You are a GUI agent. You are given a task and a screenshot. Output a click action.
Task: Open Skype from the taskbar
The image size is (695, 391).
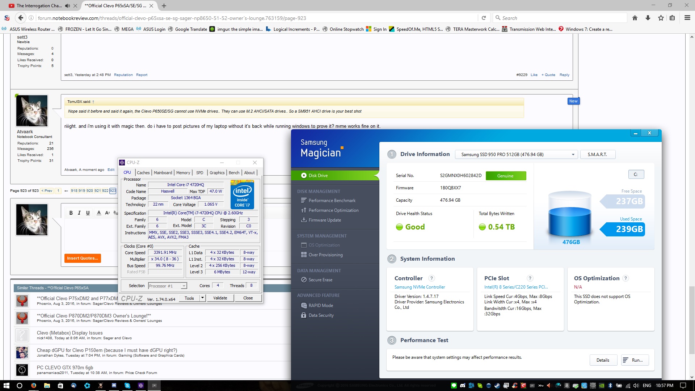click(127, 386)
